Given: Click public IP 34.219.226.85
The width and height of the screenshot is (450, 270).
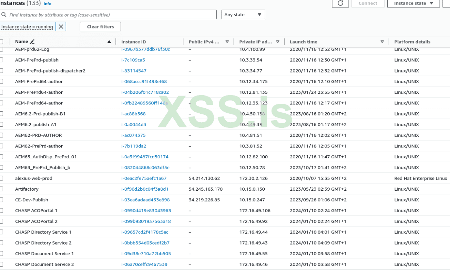Looking at the screenshot, I should click(204, 200).
